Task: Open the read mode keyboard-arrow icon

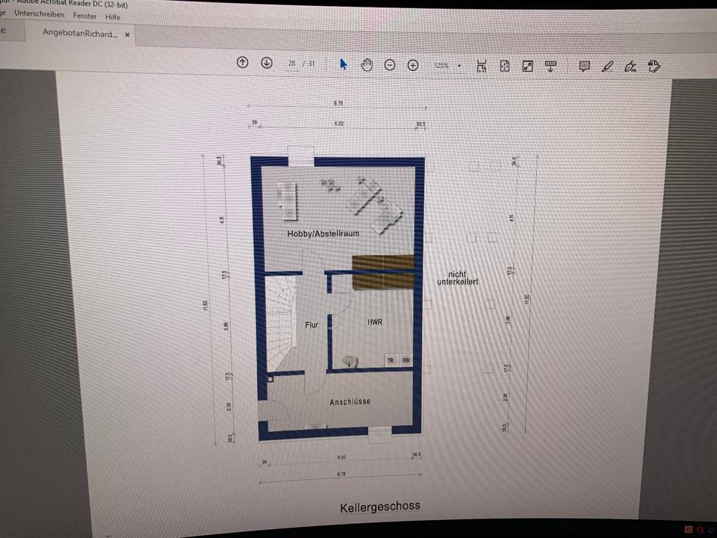Action: [x=551, y=66]
